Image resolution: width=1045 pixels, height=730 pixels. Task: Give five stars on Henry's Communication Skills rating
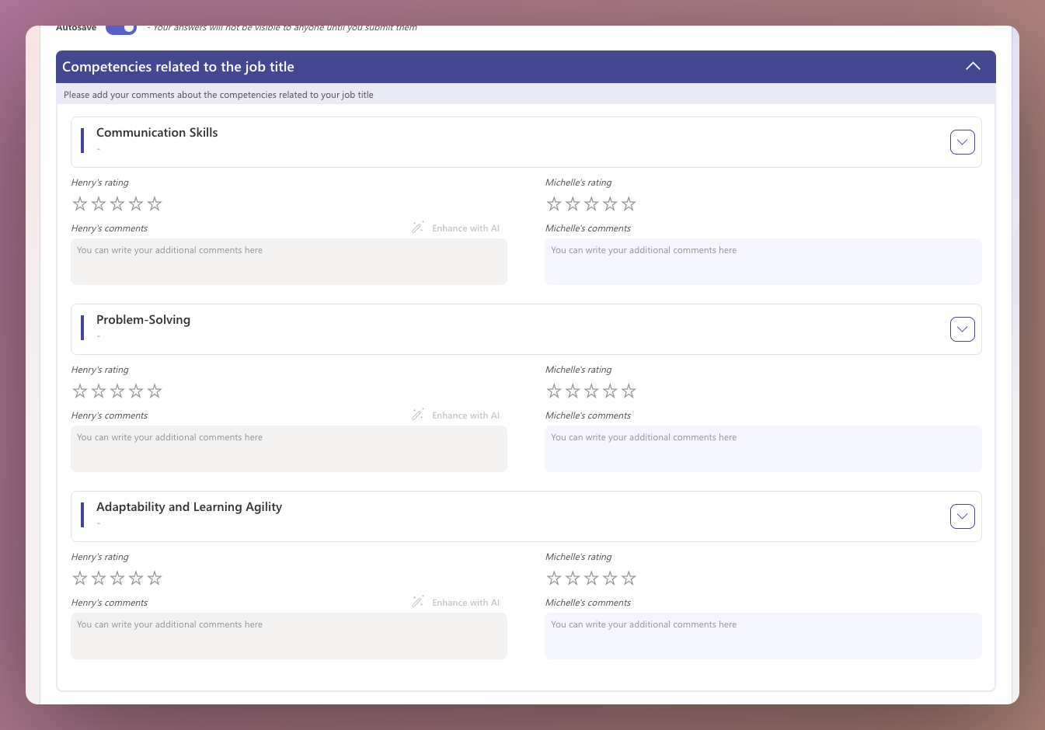pos(155,203)
